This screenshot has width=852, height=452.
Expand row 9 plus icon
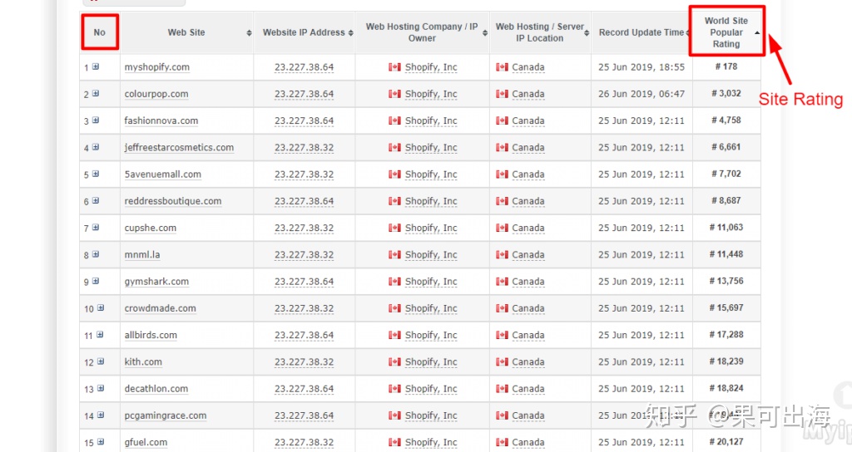pos(96,281)
